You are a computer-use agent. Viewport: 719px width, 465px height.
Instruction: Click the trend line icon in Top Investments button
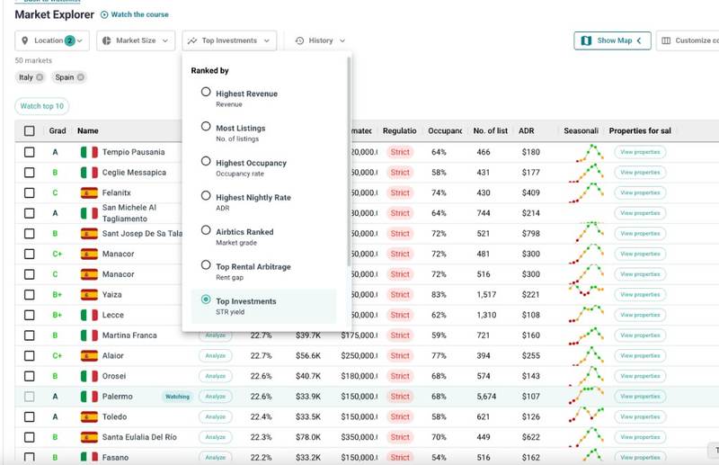(x=192, y=40)
